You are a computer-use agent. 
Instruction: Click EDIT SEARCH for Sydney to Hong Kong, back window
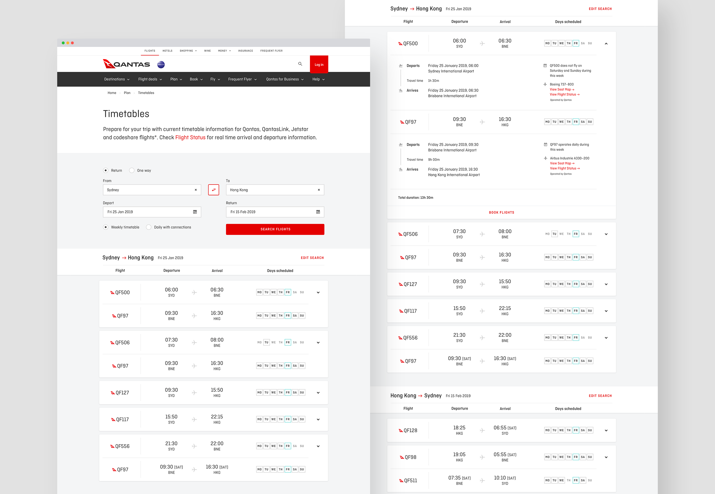(x=600, y=9)
